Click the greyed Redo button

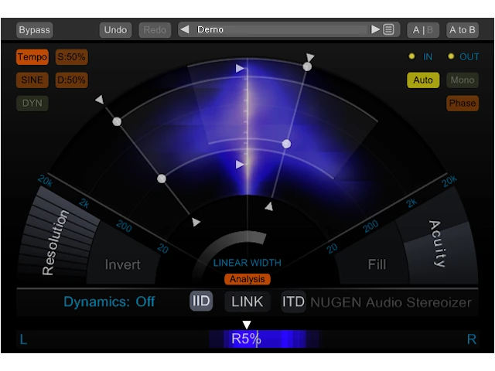[x=155, y=30]
